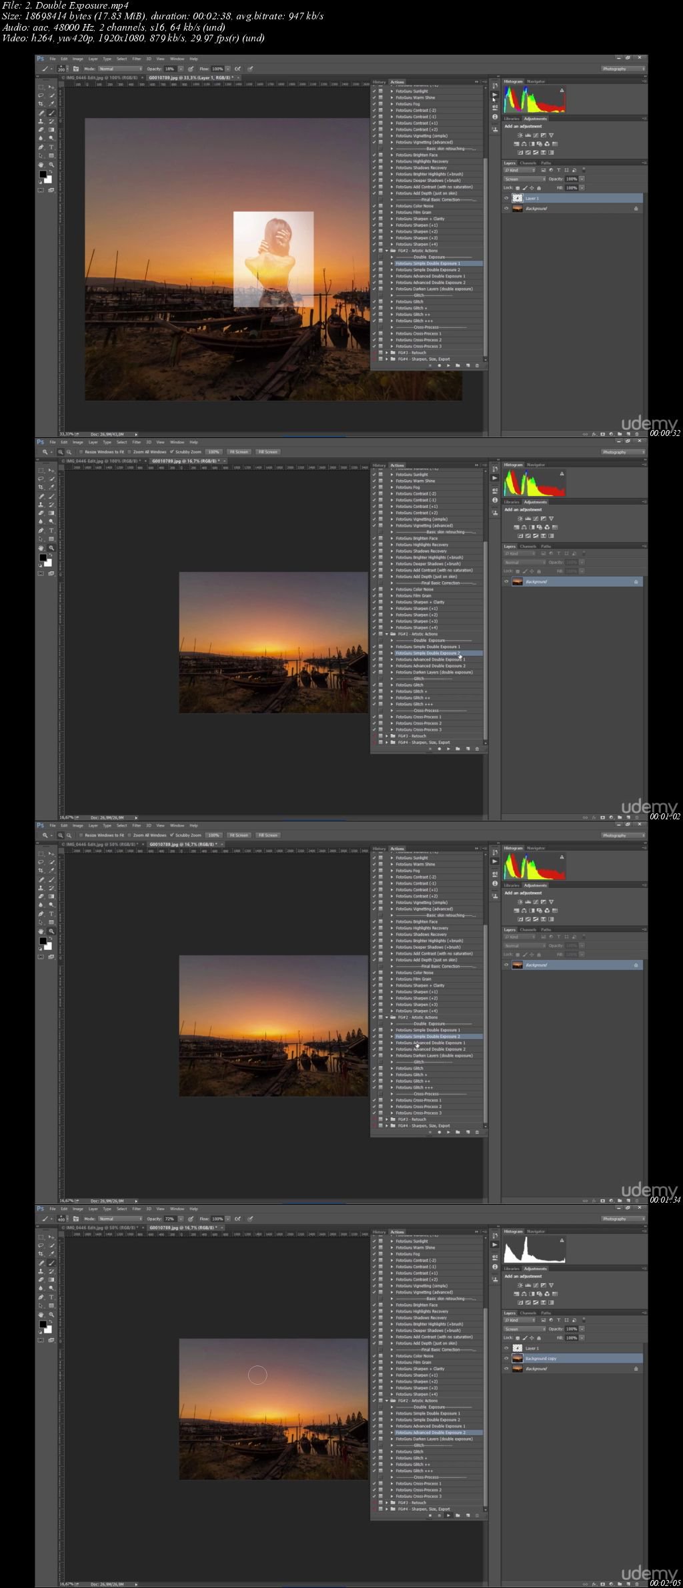
Task: Expand the FG#4 - Sharpen, Size, Export set, 00:01:02 frame
Action: click(386, 742)
